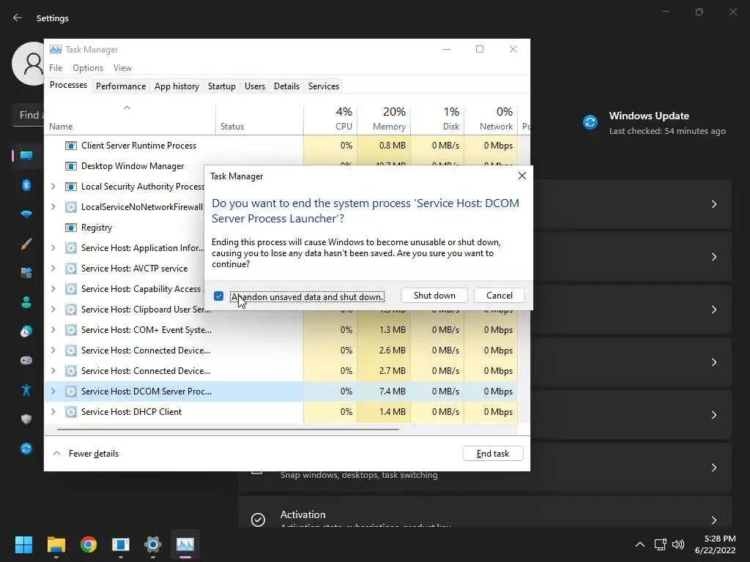
Task: Click Client Server Runtime Process icon
Action: tap(71, 146)
